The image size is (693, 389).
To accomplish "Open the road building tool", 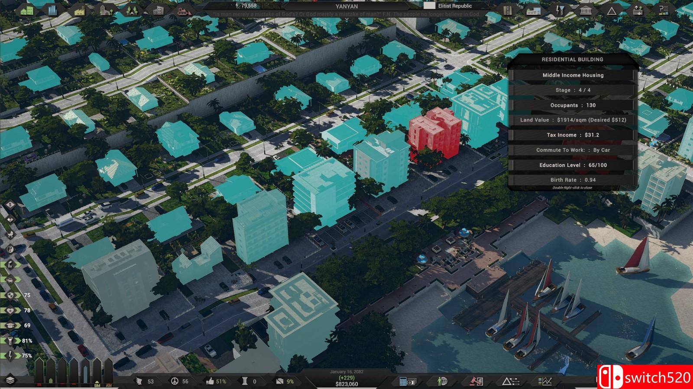I will tap(508, 10).
